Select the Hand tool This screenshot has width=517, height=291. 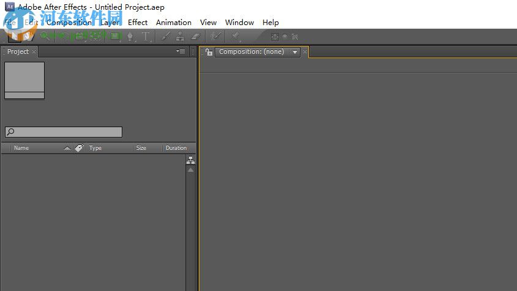[x=29, y=36]
